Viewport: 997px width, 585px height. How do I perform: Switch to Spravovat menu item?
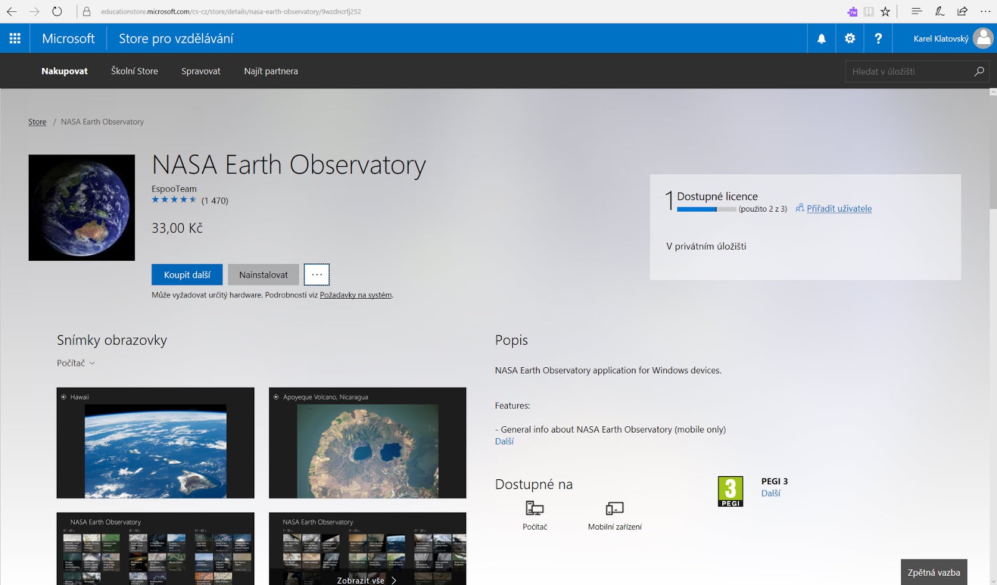pos(201,71)
